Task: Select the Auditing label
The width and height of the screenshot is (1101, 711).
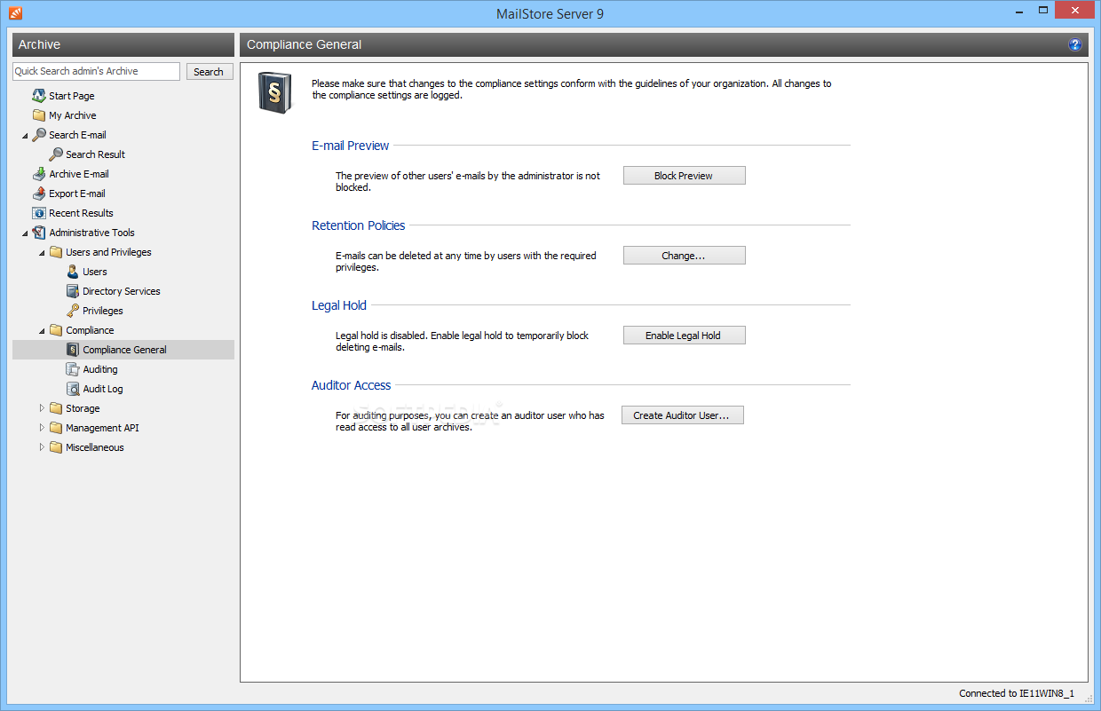Action: [x=100, y=369]
